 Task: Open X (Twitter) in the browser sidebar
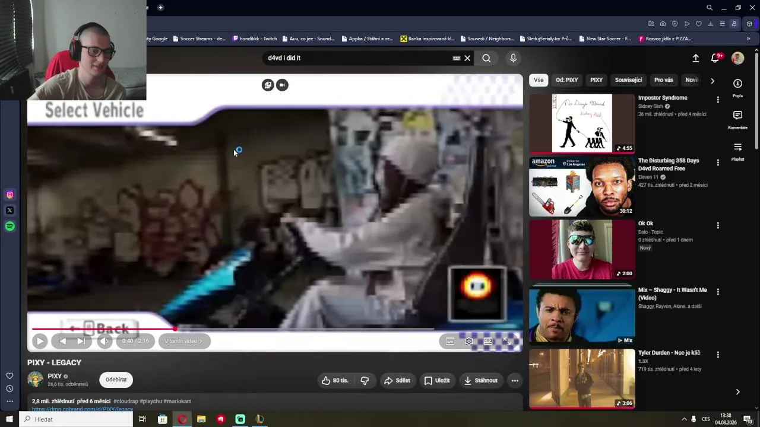point(9,210)
